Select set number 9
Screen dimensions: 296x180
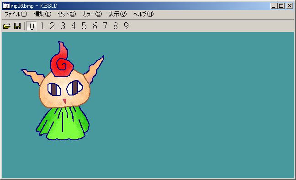point(126,26)
